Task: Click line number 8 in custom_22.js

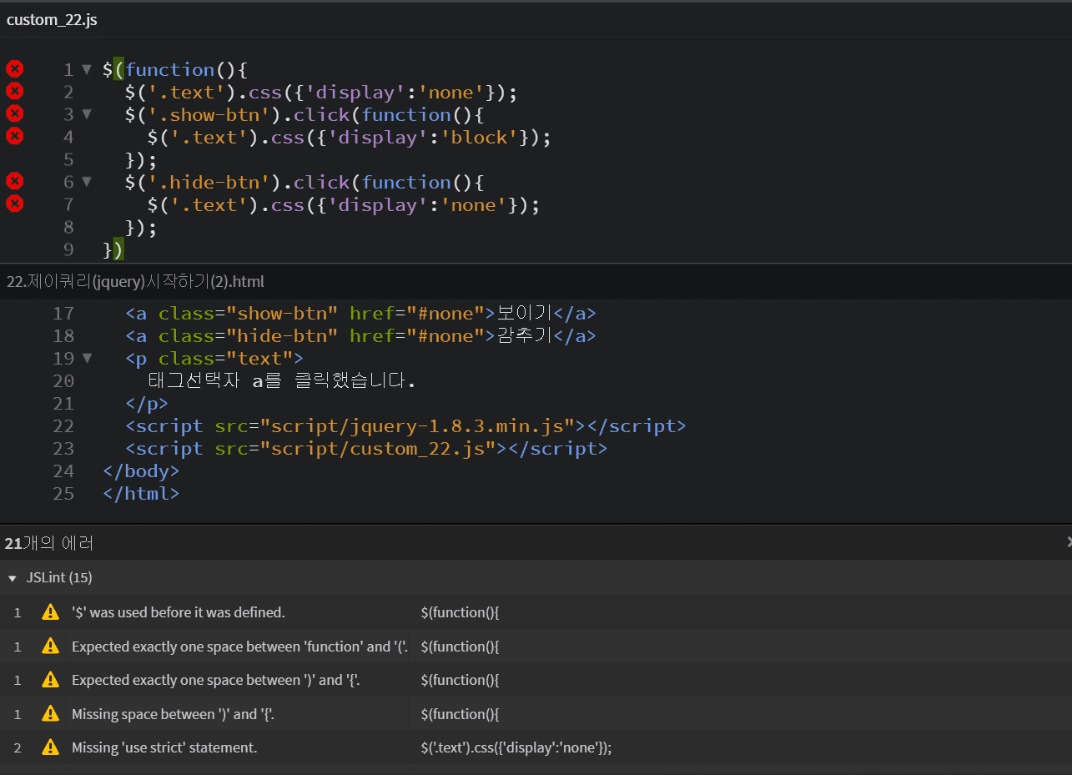Action: coord(68,227)
